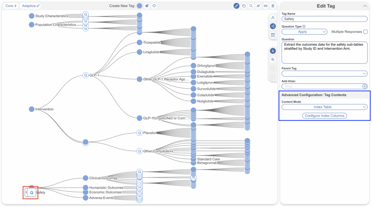The image size is (372, 207).
Task: Click the zoom in magnifier tool
Action: pyautogui.click(x=273, y=60)
